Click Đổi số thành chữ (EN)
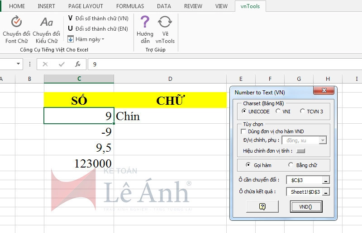 [x=98, y=28]
